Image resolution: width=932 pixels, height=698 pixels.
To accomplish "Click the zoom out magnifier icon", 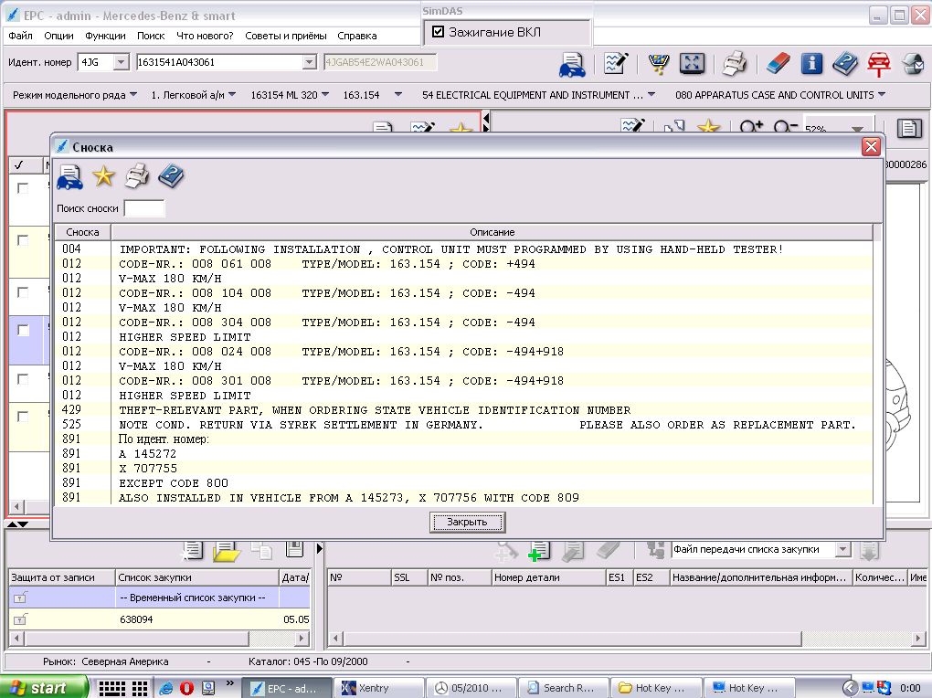I will (x=785, y=126).
